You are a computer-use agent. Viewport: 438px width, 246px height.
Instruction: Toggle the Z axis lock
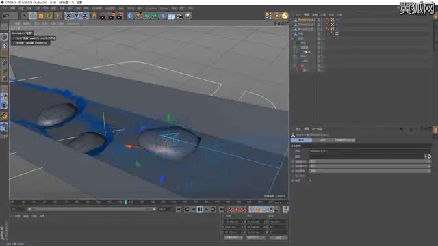85,16
